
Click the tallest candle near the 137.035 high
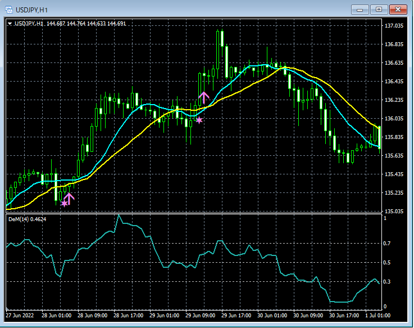217,50
